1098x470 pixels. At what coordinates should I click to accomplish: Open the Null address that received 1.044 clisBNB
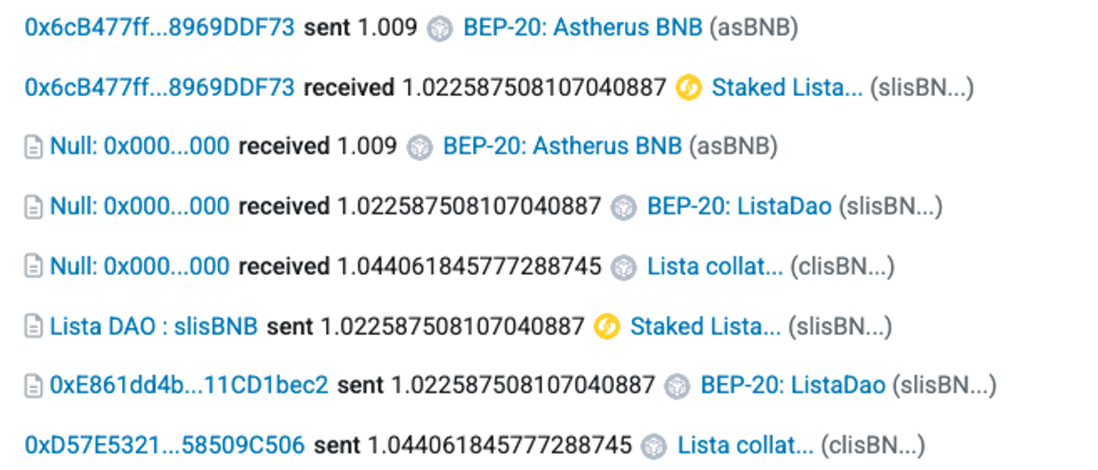(140, 266)
